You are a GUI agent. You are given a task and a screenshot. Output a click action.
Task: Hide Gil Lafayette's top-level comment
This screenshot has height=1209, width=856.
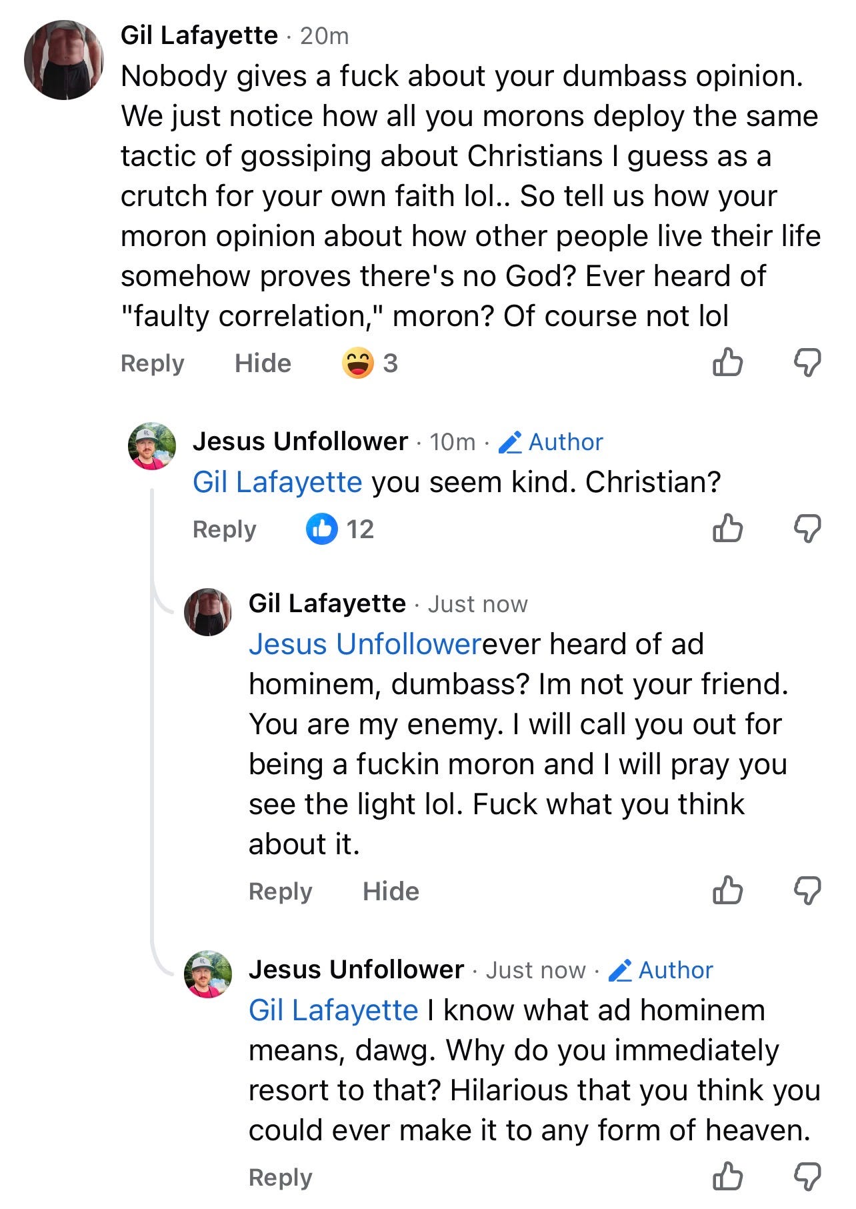pyautogui.click(x=263, y=363)
